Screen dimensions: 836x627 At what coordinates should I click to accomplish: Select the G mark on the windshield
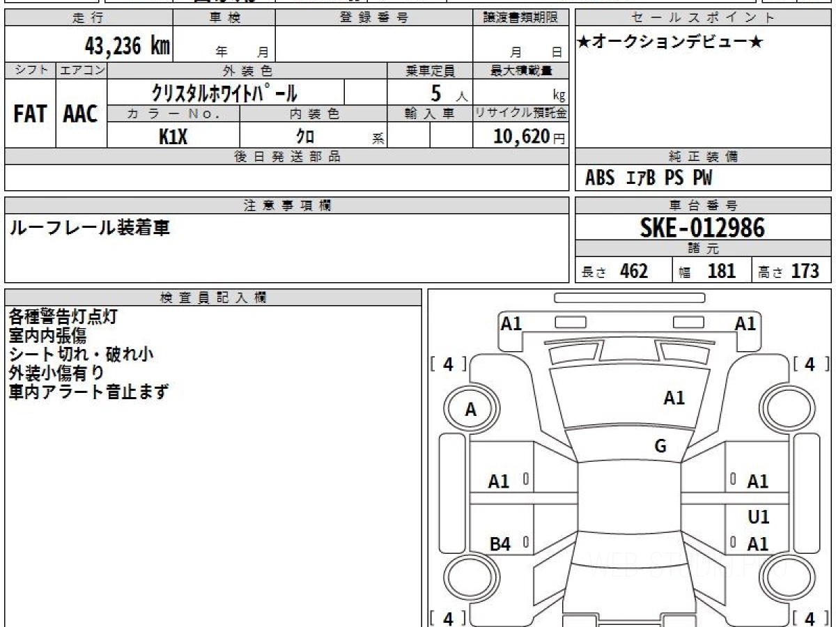click(660, 447)
